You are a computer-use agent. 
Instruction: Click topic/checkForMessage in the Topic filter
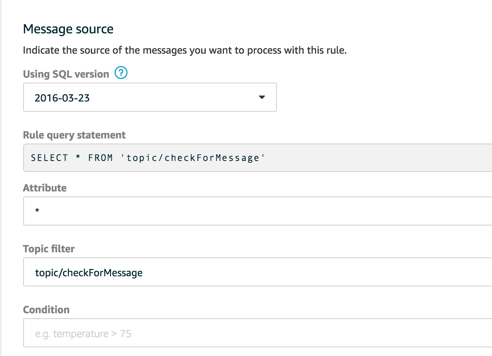coord(89,272)
